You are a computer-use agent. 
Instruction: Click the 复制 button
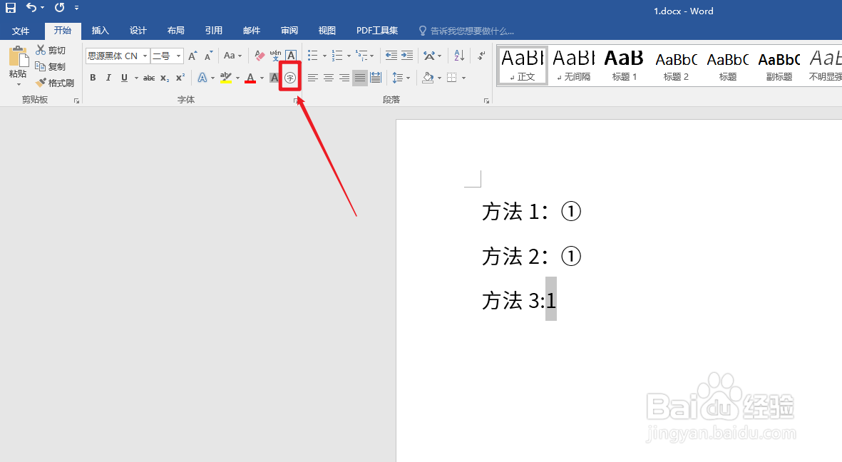[x=51, y=66]
